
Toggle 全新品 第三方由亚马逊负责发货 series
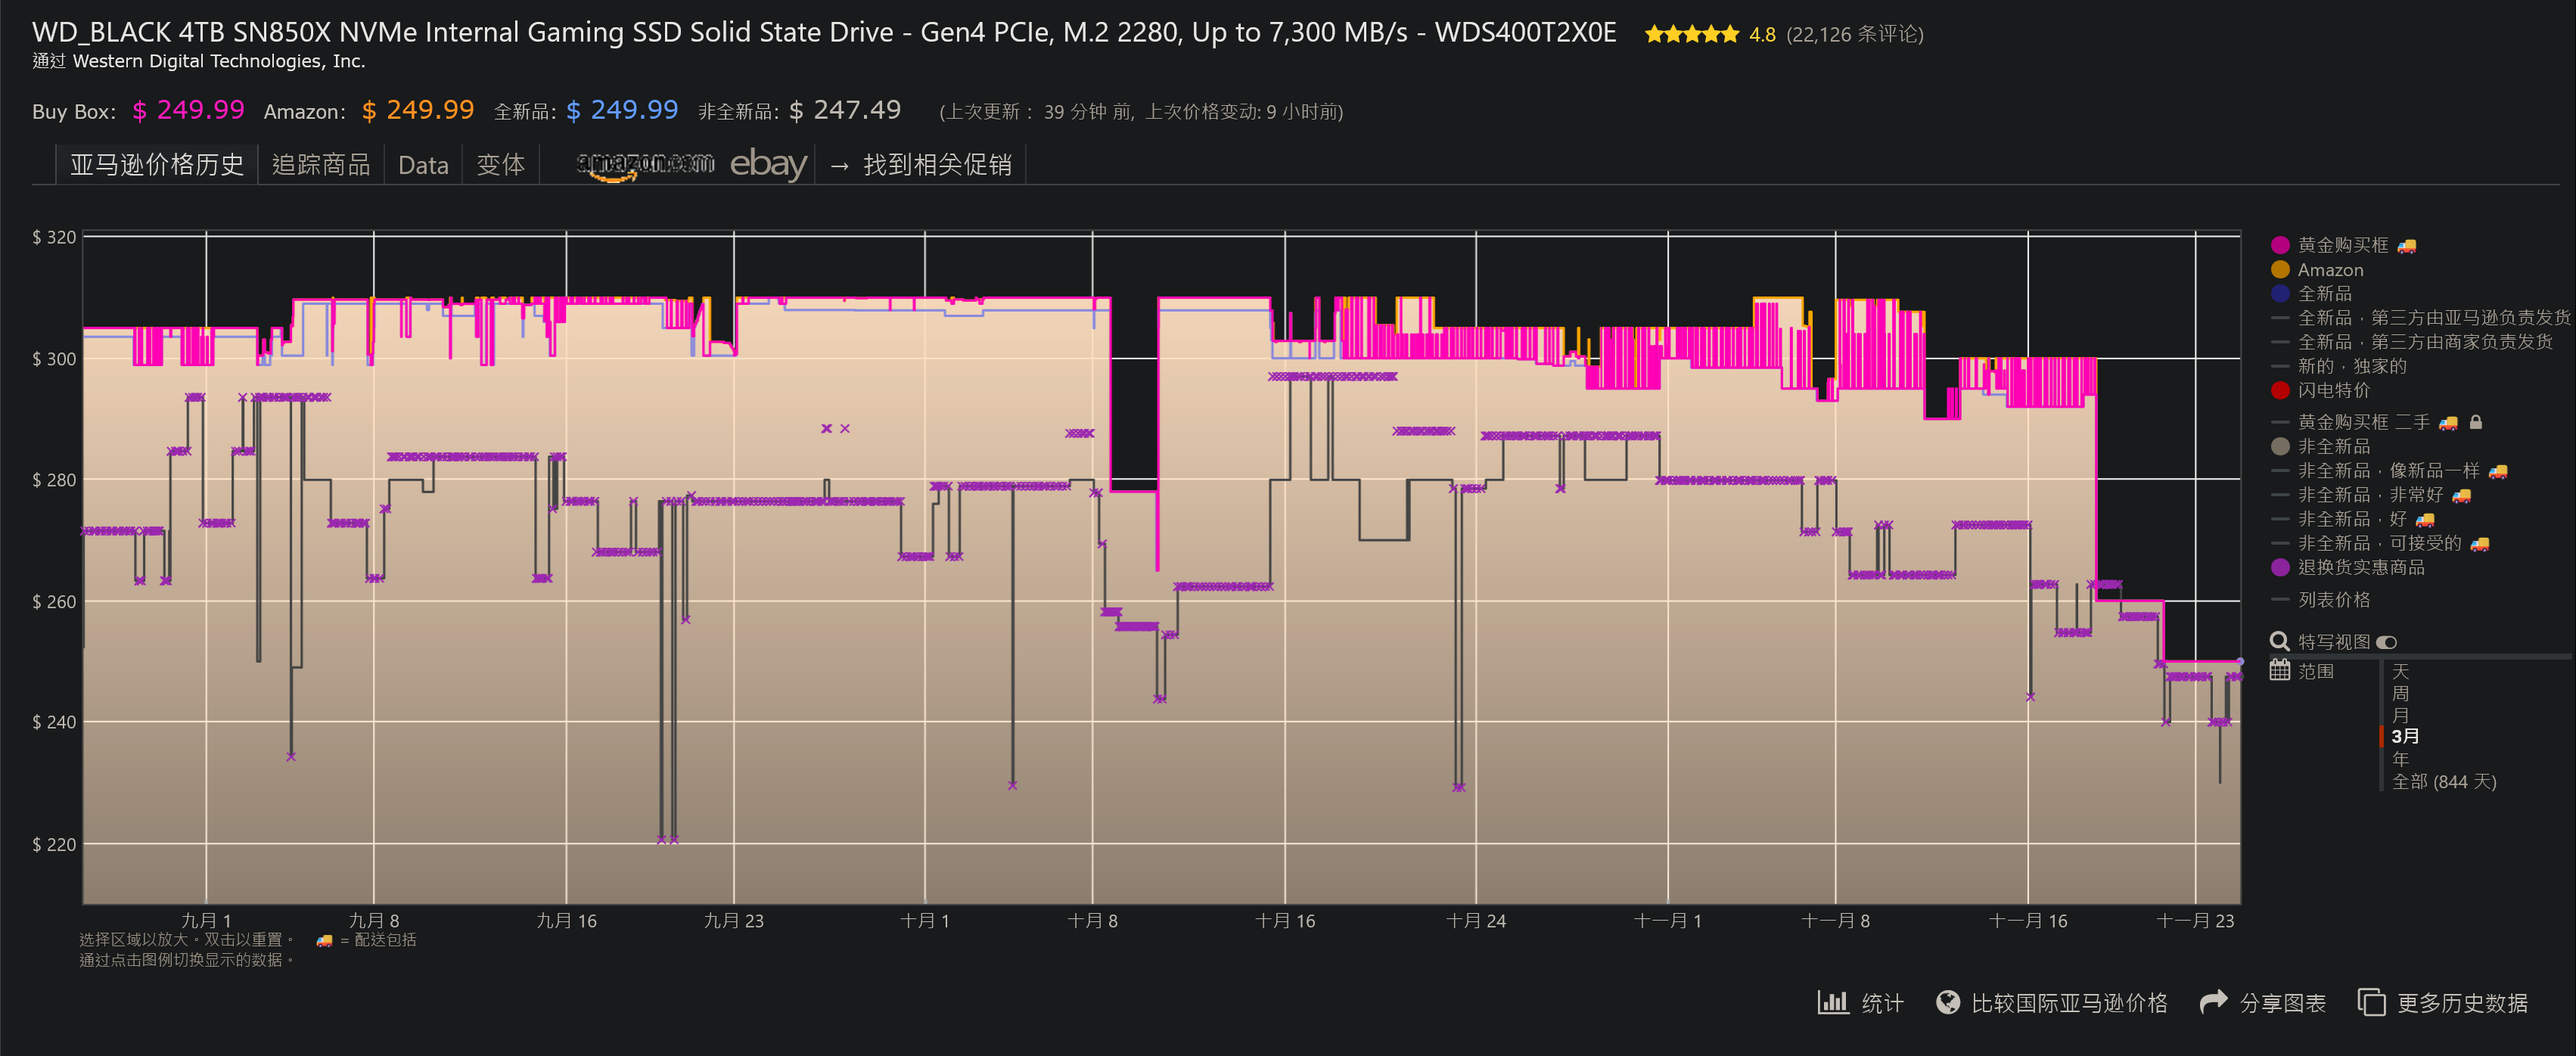pyautogui.click(x=2420, y=318)
